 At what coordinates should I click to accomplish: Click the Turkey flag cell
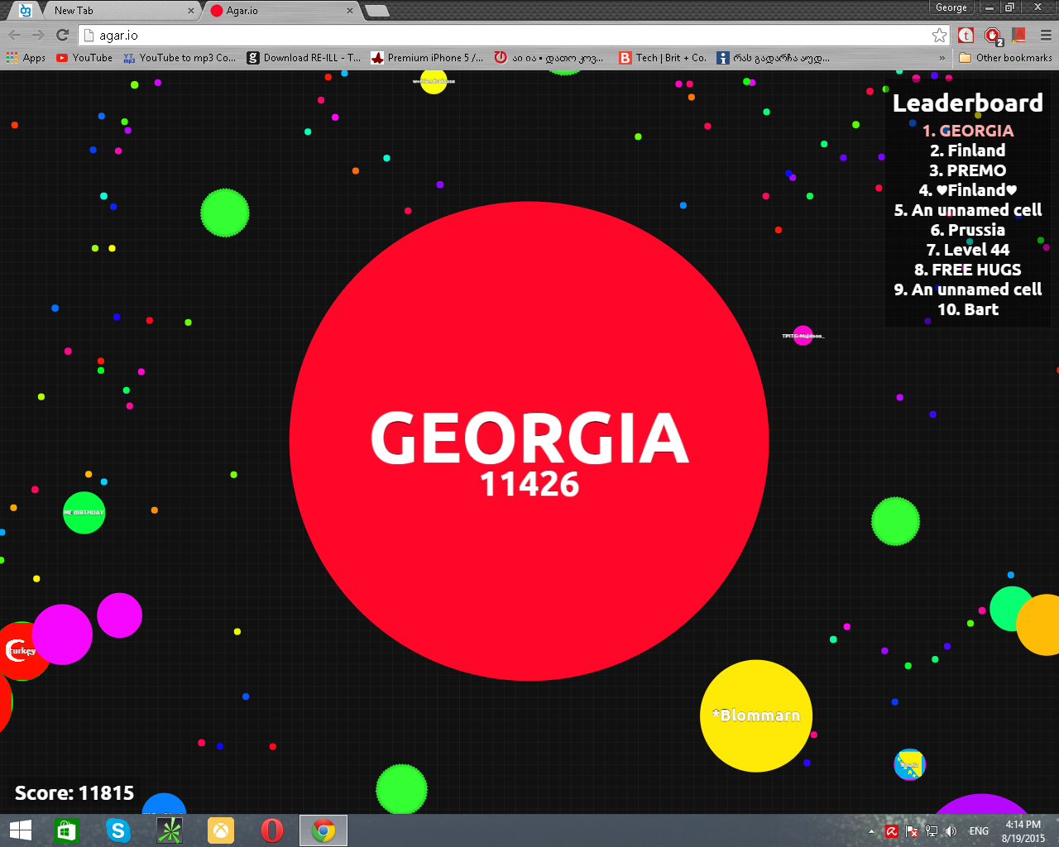(x=22, y=651)
